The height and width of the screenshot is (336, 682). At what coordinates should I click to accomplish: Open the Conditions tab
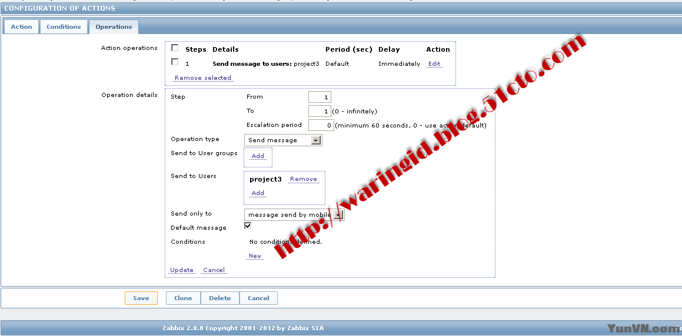[x=64, y=27]
